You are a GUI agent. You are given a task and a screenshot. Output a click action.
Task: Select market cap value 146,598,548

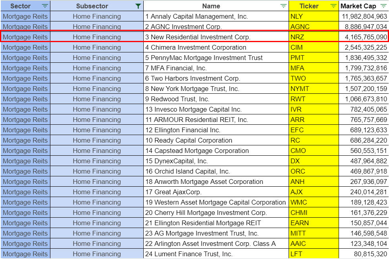tap(368, 234)
